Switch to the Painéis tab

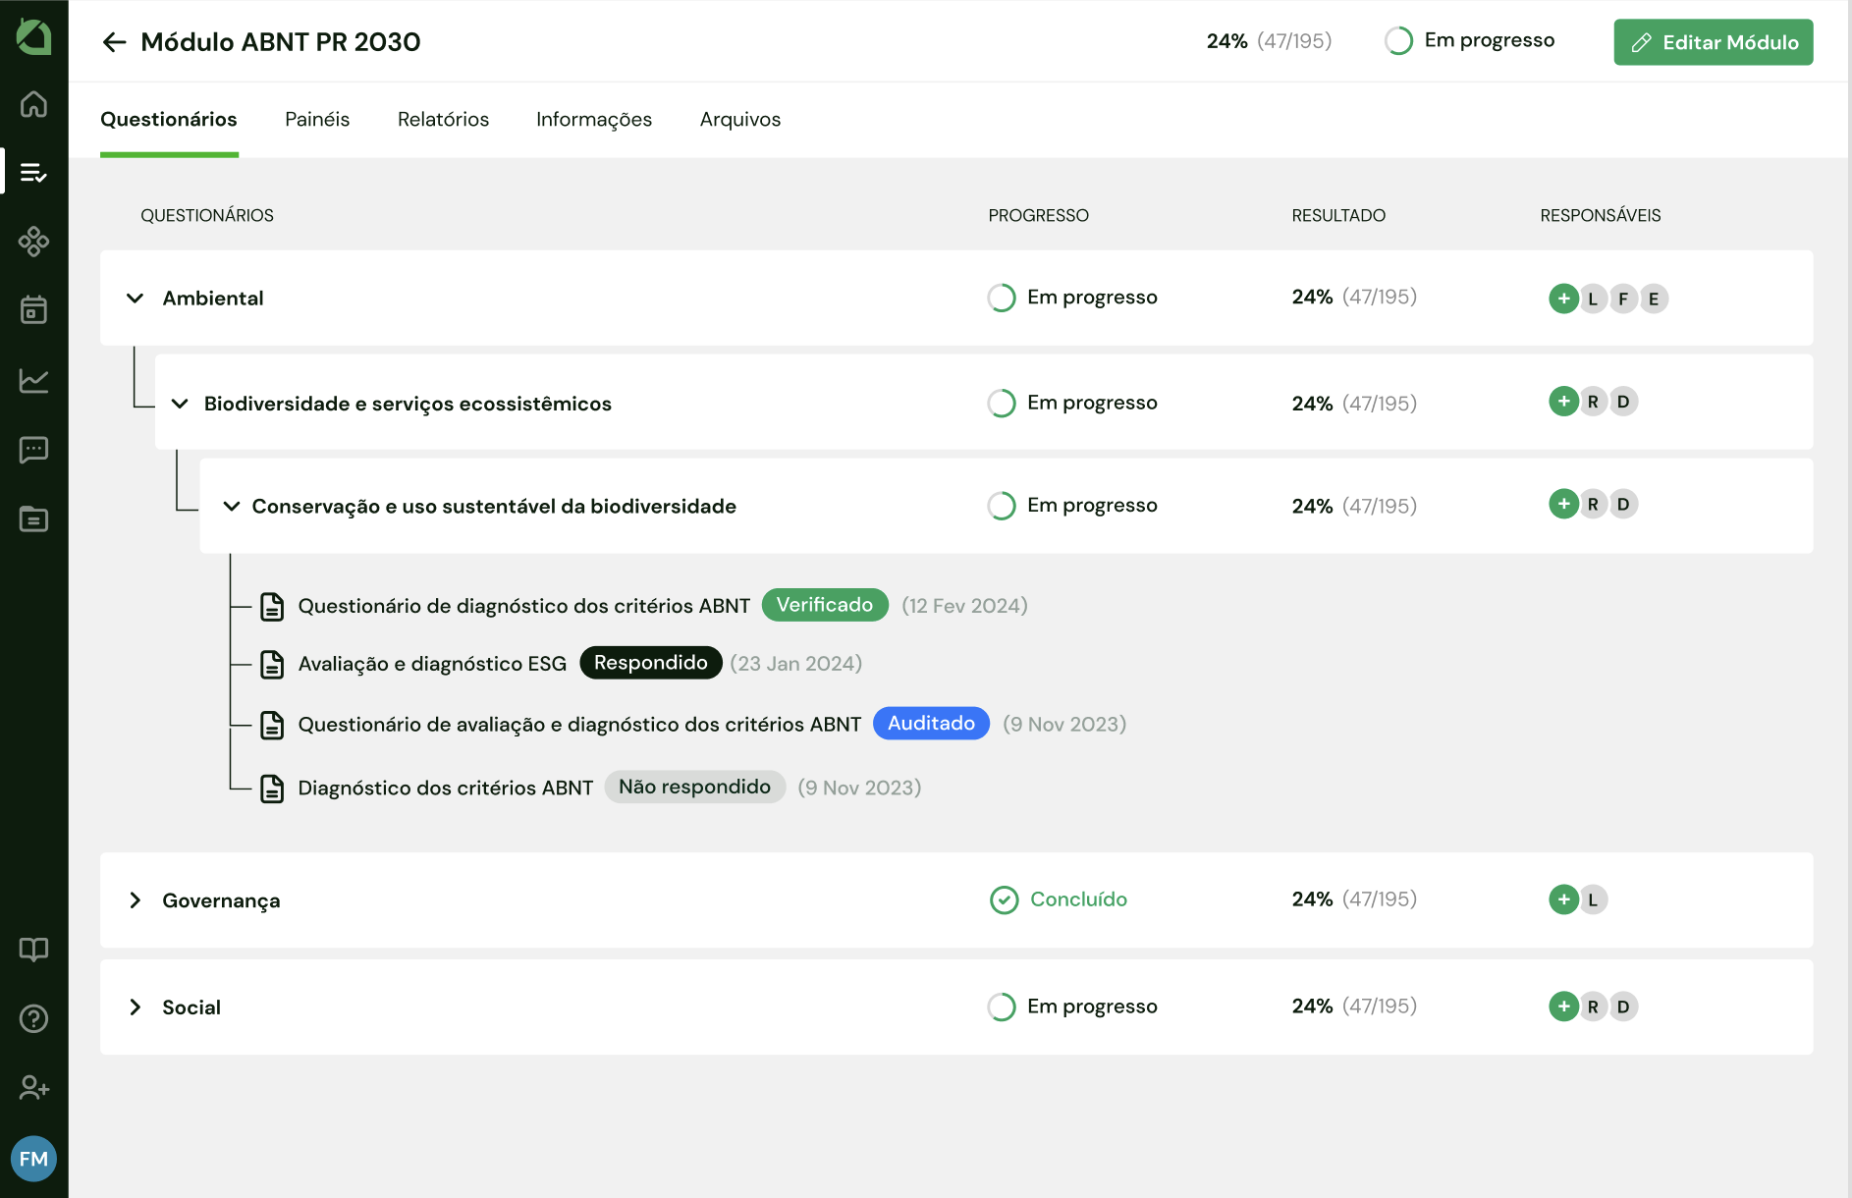tap(316, 120)
